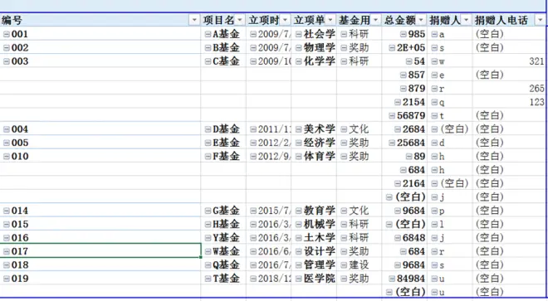
Task: Select the 建设 fund usage cell
Action: [360, 265]
